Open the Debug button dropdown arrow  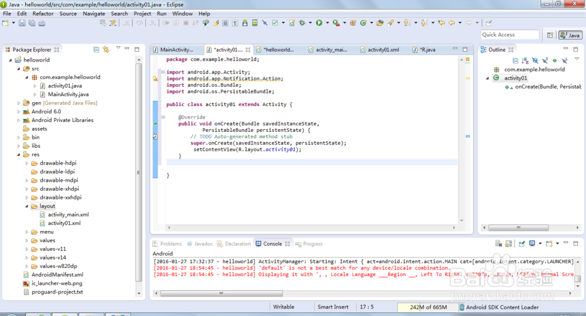point(310,23)
